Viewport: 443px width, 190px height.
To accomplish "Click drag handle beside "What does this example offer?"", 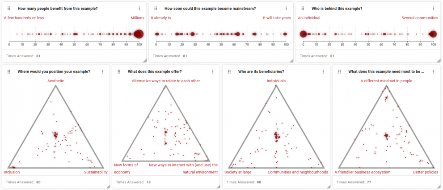I will (x=119, y=72).
